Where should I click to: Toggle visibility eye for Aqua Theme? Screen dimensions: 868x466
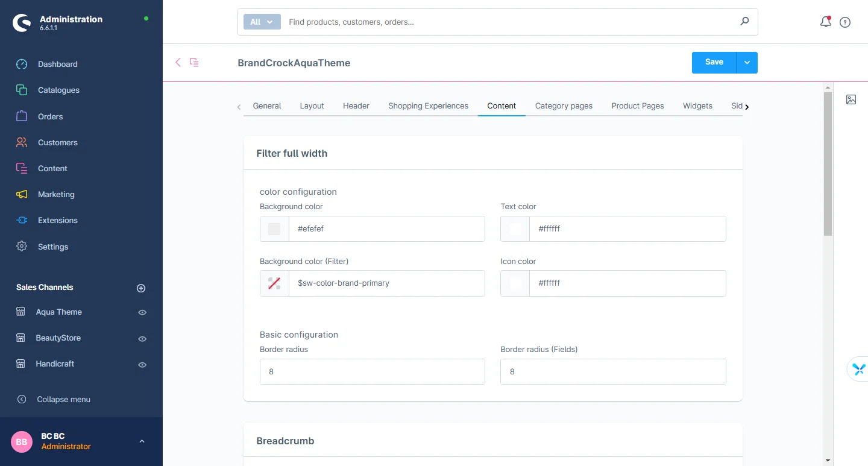142,312
